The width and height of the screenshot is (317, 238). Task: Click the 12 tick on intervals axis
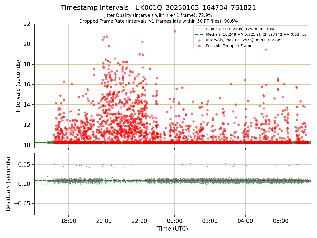click(27, 125)
